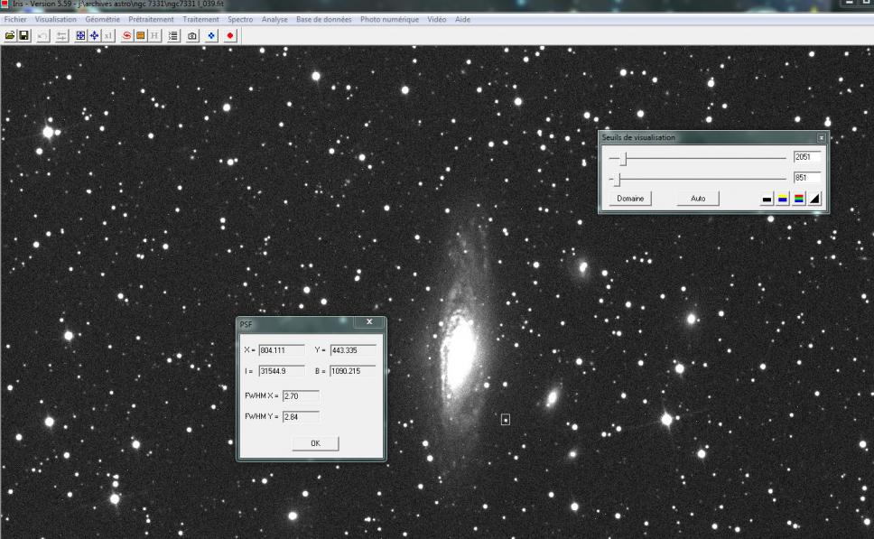Select the rainbow palette icon in Seuils
The image size is (874, 539).
[x=799, y=199]
